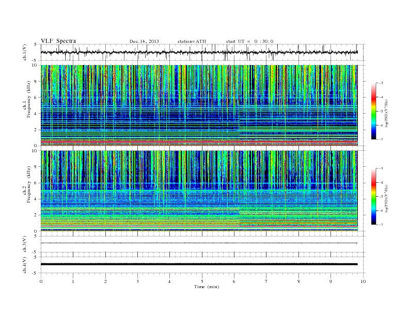Click the thick black ch.4 voltage trace
Screen dimensions: 409x316
199,264
